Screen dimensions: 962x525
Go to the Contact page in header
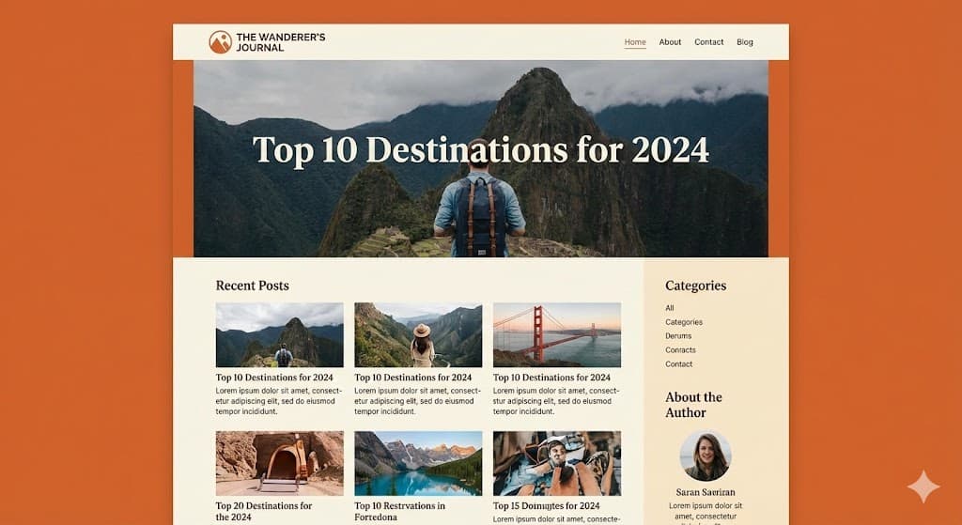pos(708,42)
